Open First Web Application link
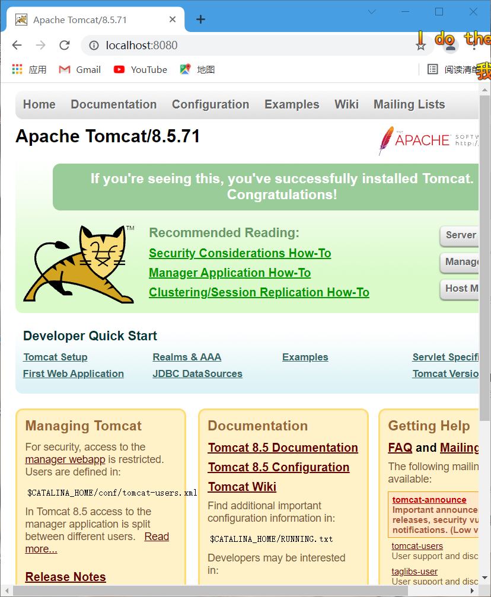This screenshot has width=491, height=597. (x=74, y=374)
